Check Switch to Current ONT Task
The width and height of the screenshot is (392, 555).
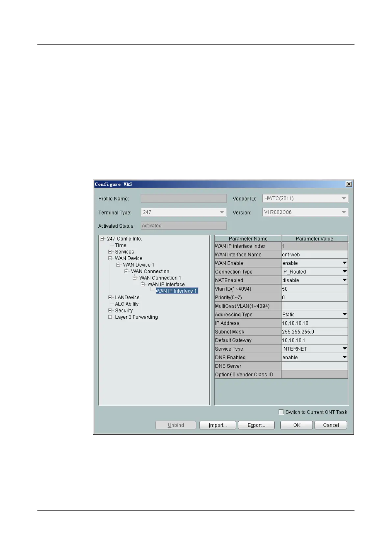pyautogui.click(x=281, y=412)
